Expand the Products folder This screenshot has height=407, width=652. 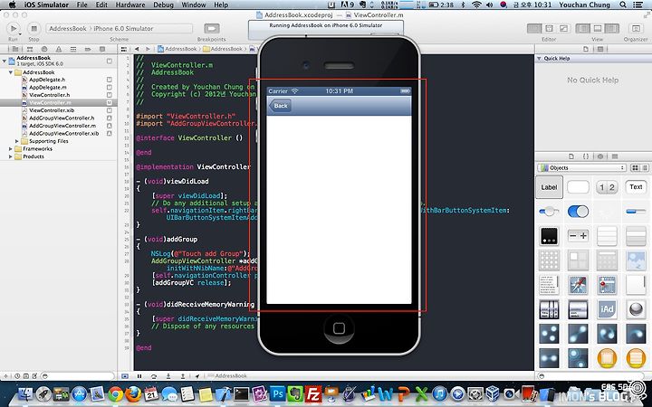(x=11, y=156)
